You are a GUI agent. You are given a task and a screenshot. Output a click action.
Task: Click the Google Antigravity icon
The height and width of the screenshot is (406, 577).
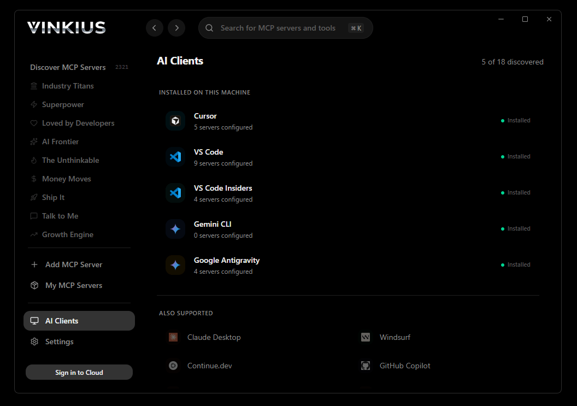point(175,265)
